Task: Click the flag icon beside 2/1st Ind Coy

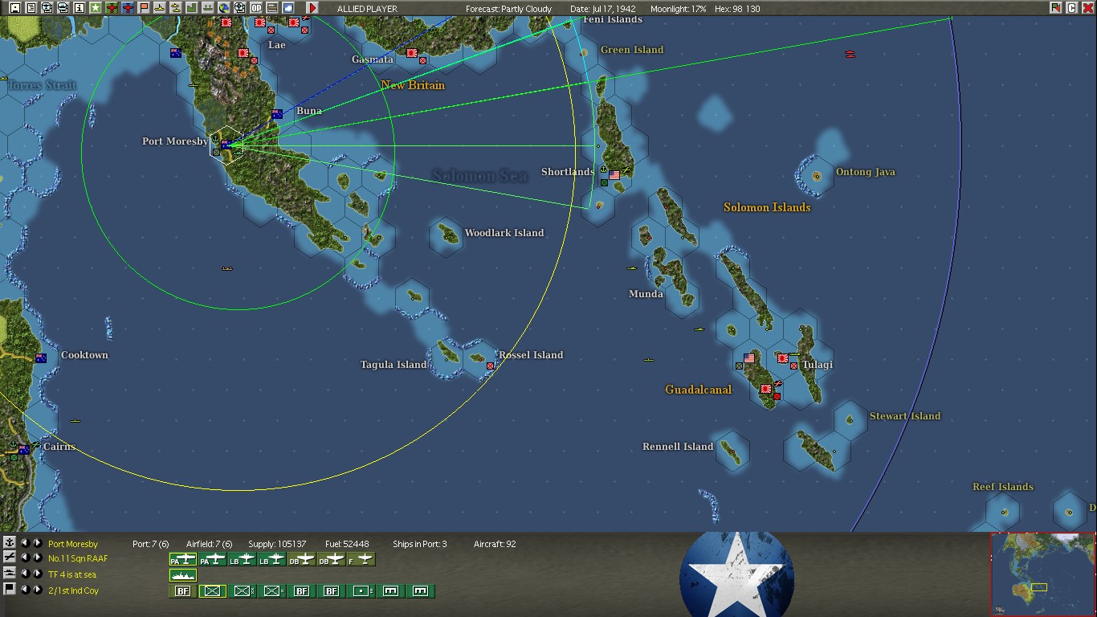Action: click(x=9, y=590)
